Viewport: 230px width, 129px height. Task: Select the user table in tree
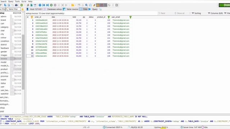pos(3,87)
